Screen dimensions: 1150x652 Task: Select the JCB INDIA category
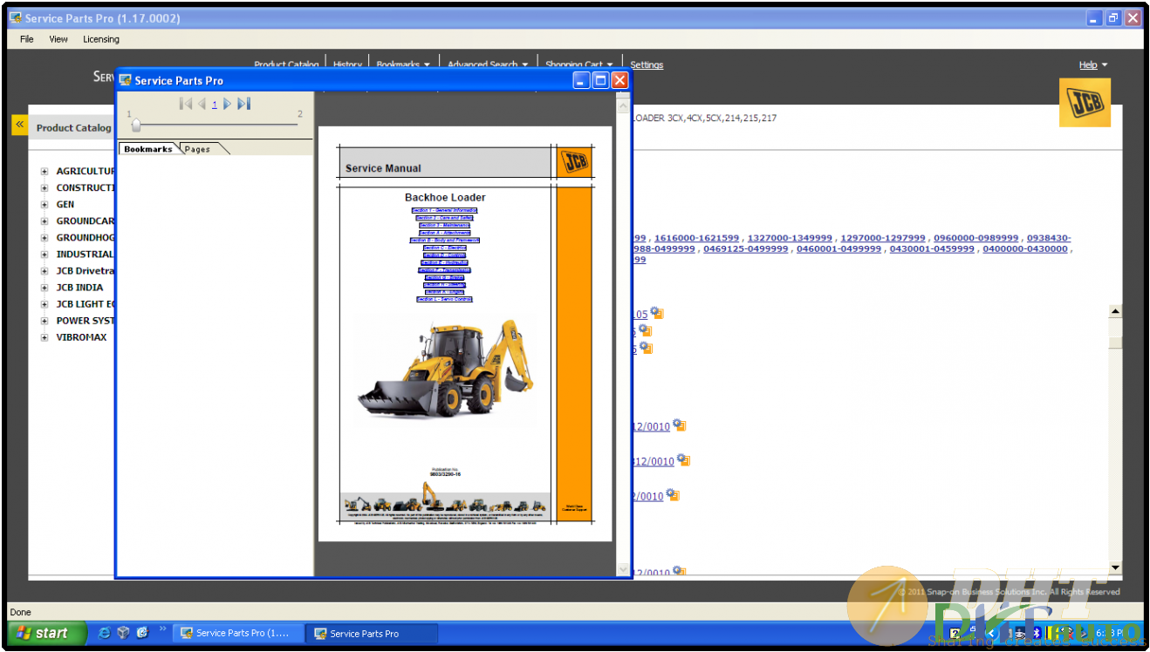(79, 288)
